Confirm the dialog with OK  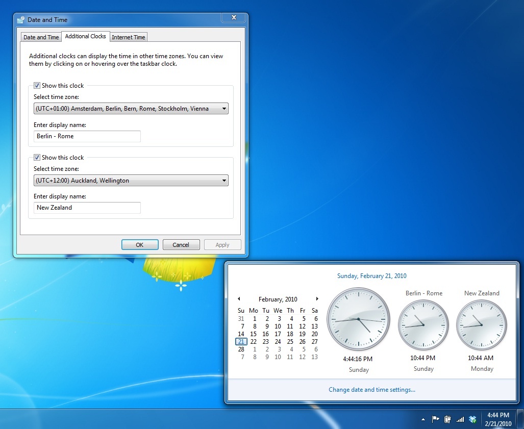(x=140, y=245)
